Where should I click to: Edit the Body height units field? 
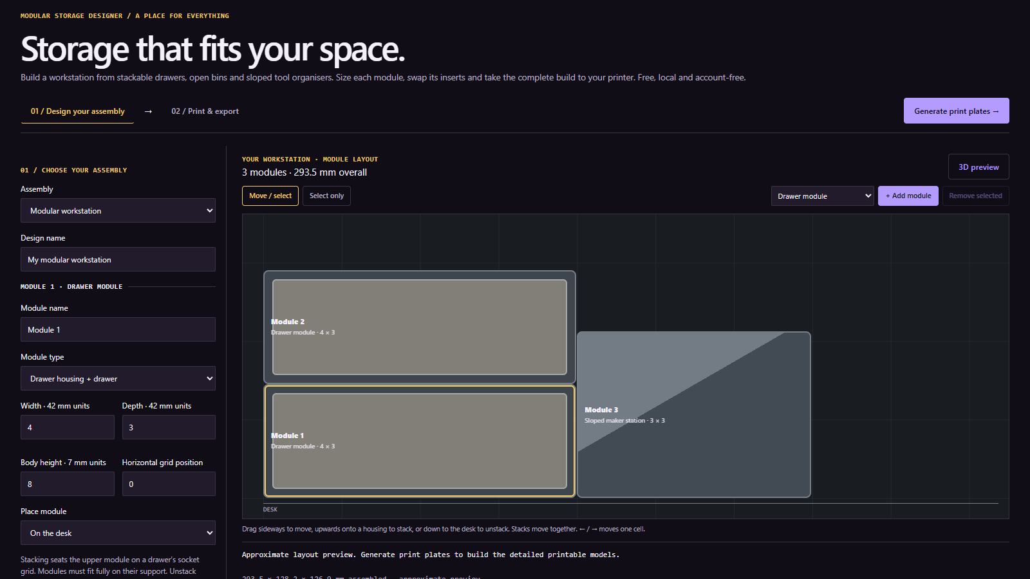pyautogui.click(x=68, y=484)
